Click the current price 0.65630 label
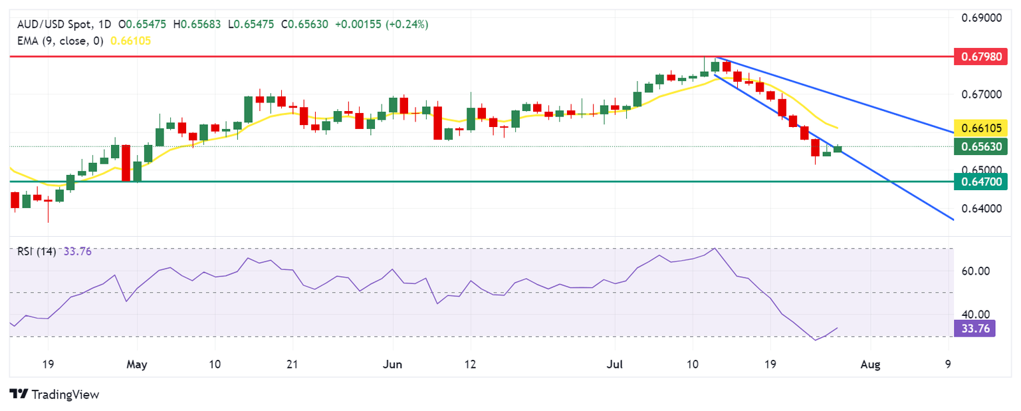 click(974, 146)
